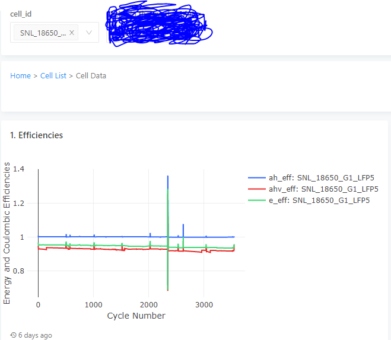Go to the Cell List breadcrumb

(53, 76)
